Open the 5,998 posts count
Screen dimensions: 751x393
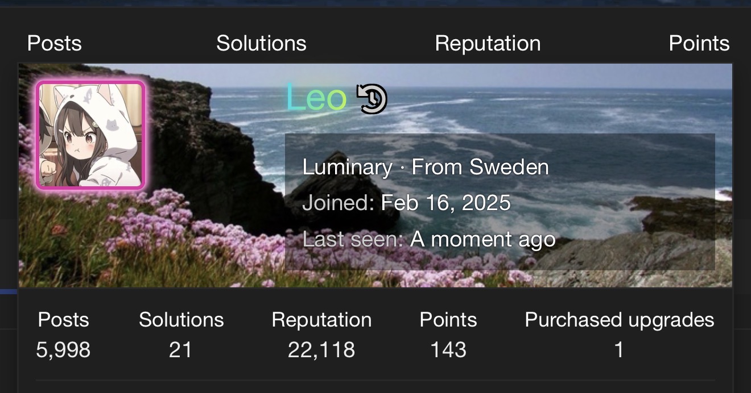point(63,349)
